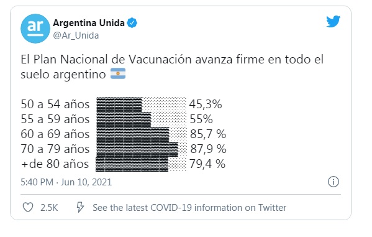Image resolution: width=372 pixels, height=237 pixels.
Task: Open the tweet info circle icon
Action: 333,182
